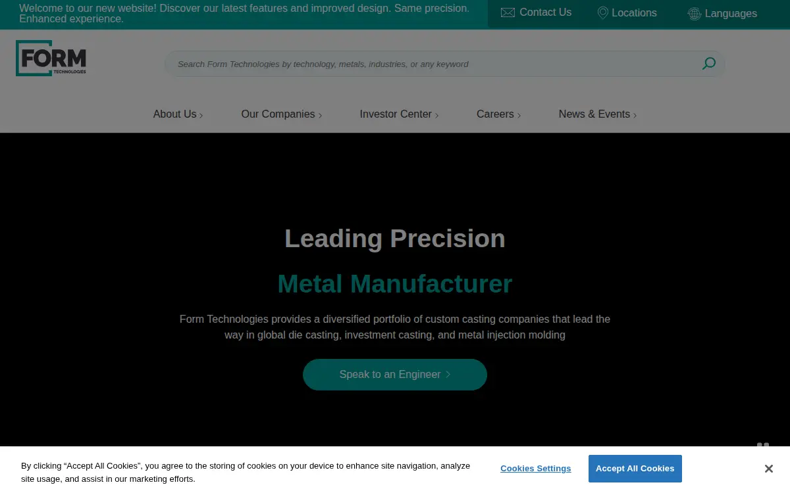Click the cookie notice paragraph text
The image size is (790, 493).
246,473
